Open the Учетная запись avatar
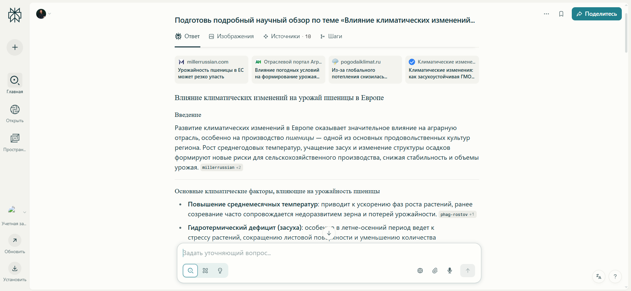 point(12,210)
